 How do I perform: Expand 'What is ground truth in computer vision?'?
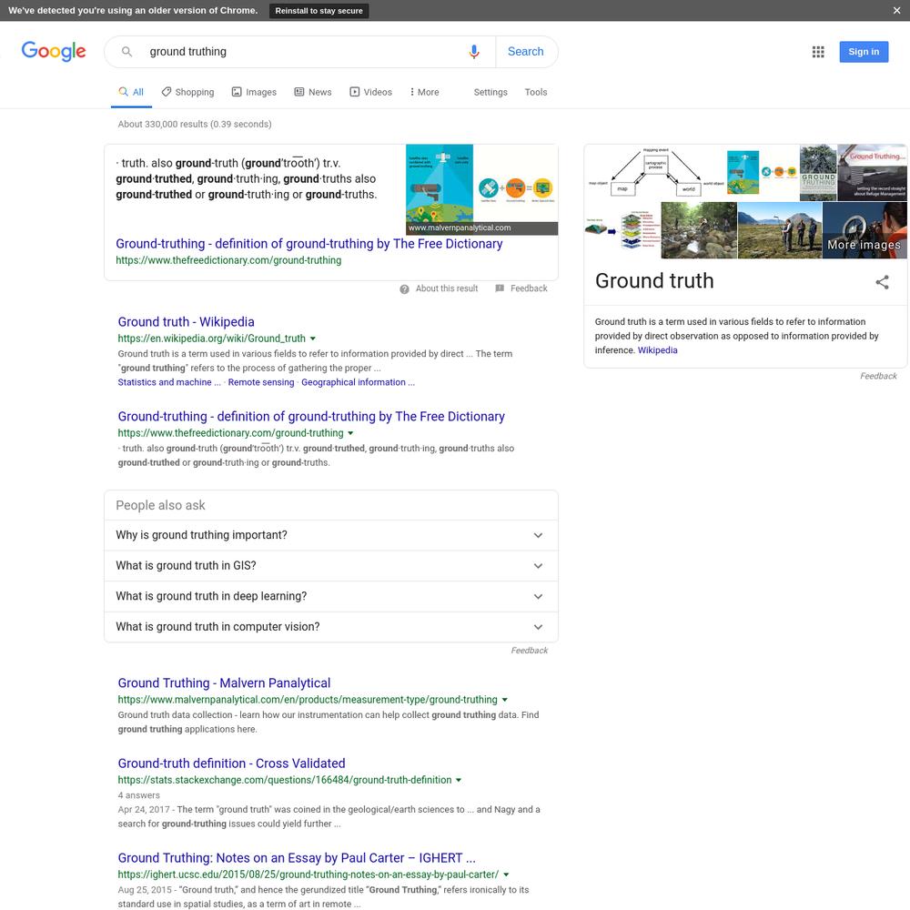[331, 627]
